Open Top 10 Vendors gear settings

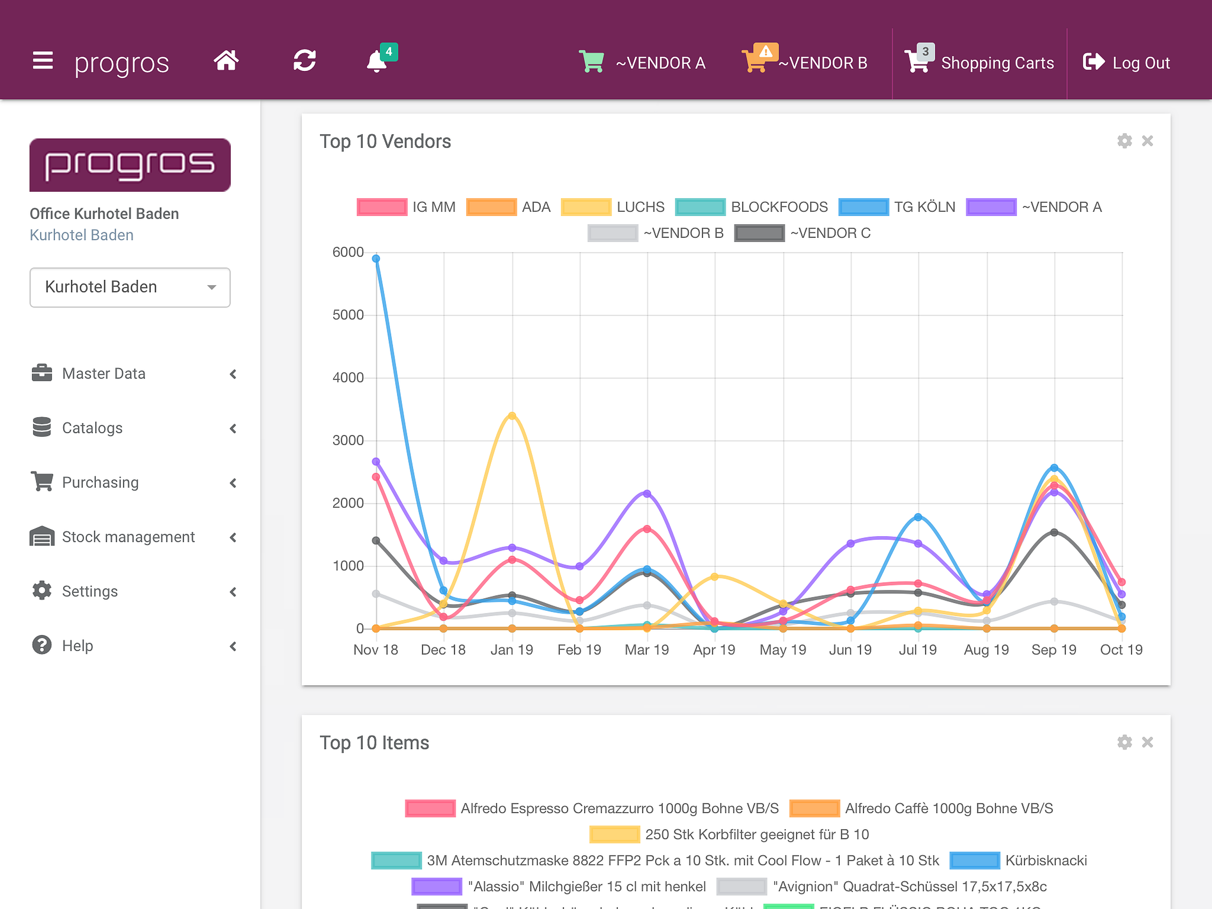click(x=1124, y=141)
